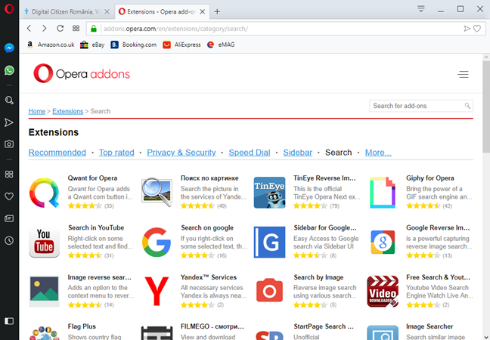490x340 pixels.
Task: Open the Opera addons hamburger menu
Action: point(463,74)
